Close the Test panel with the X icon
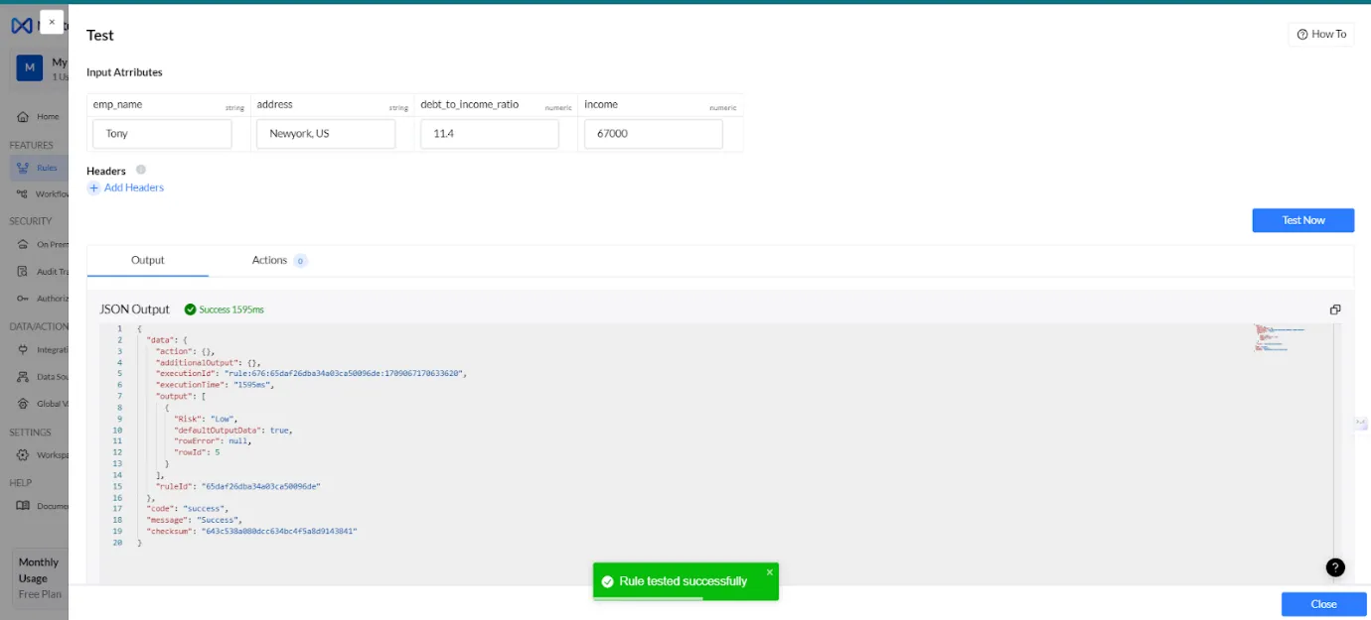The height and width of the screenshot is (620, 1371). point(52,22)
